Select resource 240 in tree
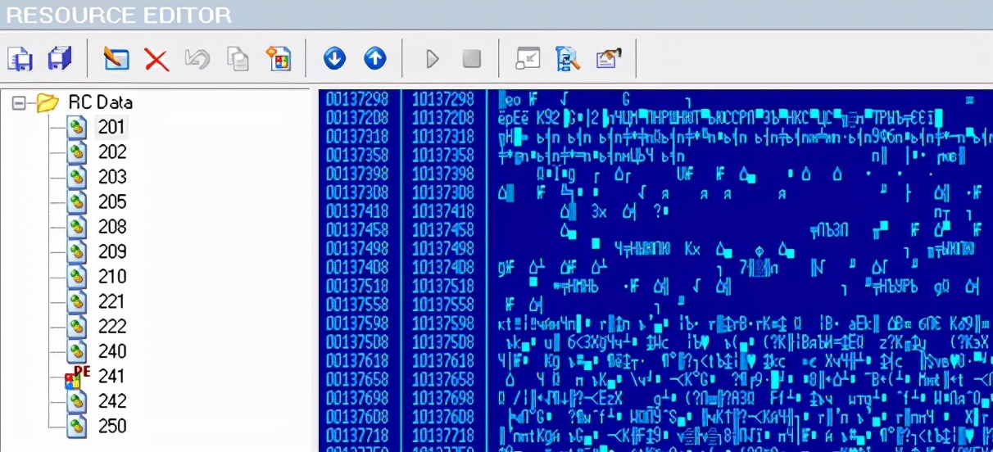The height and width of the screenshot is (452, 993). [x=112, y=351]
